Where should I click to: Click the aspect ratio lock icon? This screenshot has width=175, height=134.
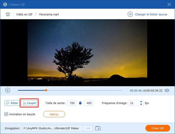tap(80, 103)
